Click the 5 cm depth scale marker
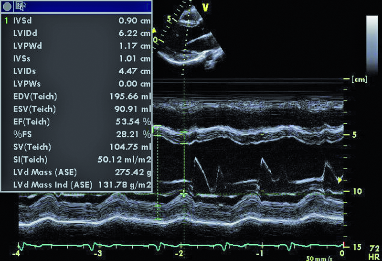 click(x=354, y=135)
